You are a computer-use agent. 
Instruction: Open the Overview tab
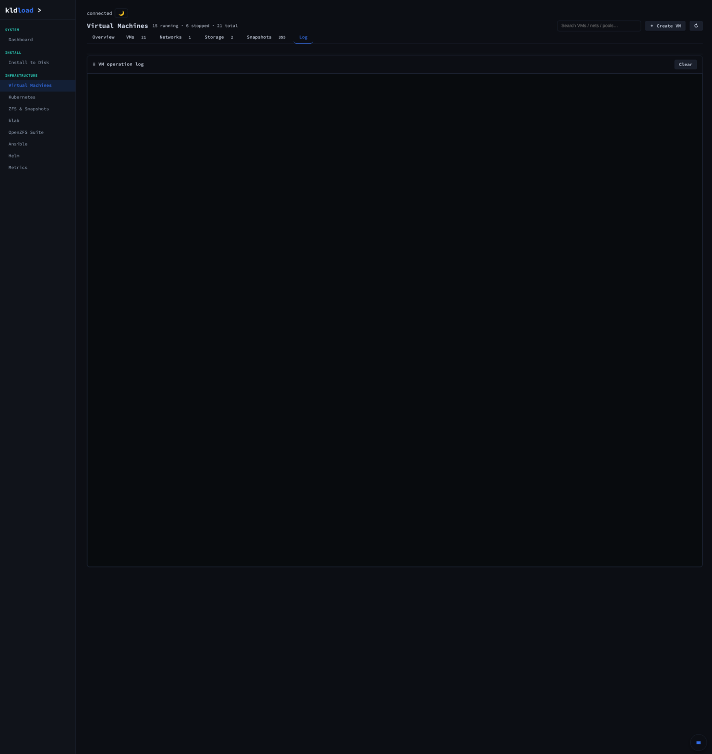point(103,37)
